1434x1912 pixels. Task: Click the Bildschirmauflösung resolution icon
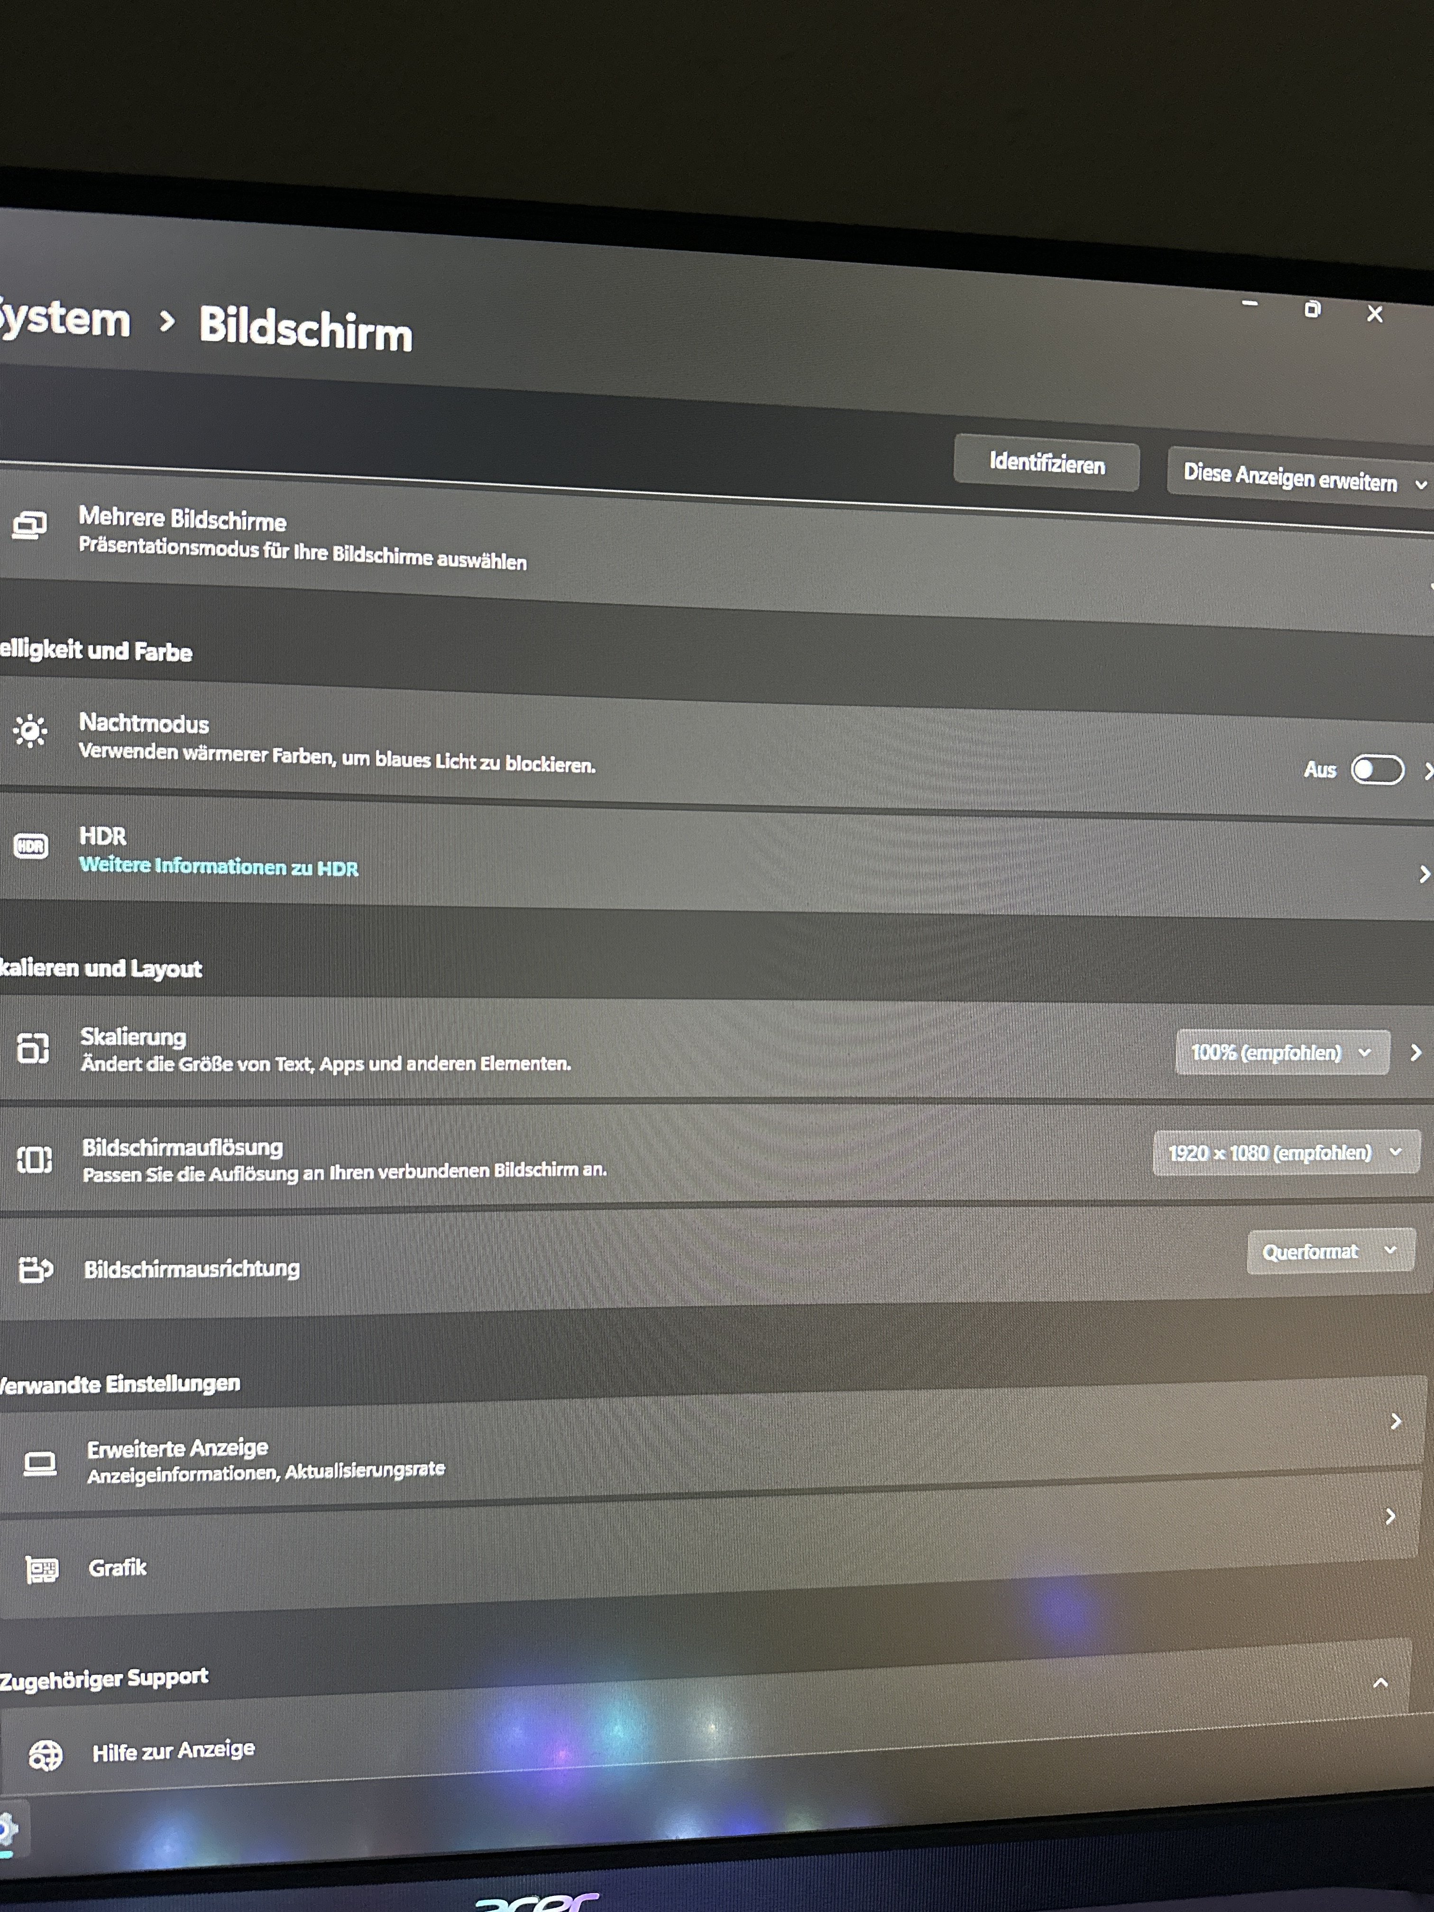tap(35, 1159)
